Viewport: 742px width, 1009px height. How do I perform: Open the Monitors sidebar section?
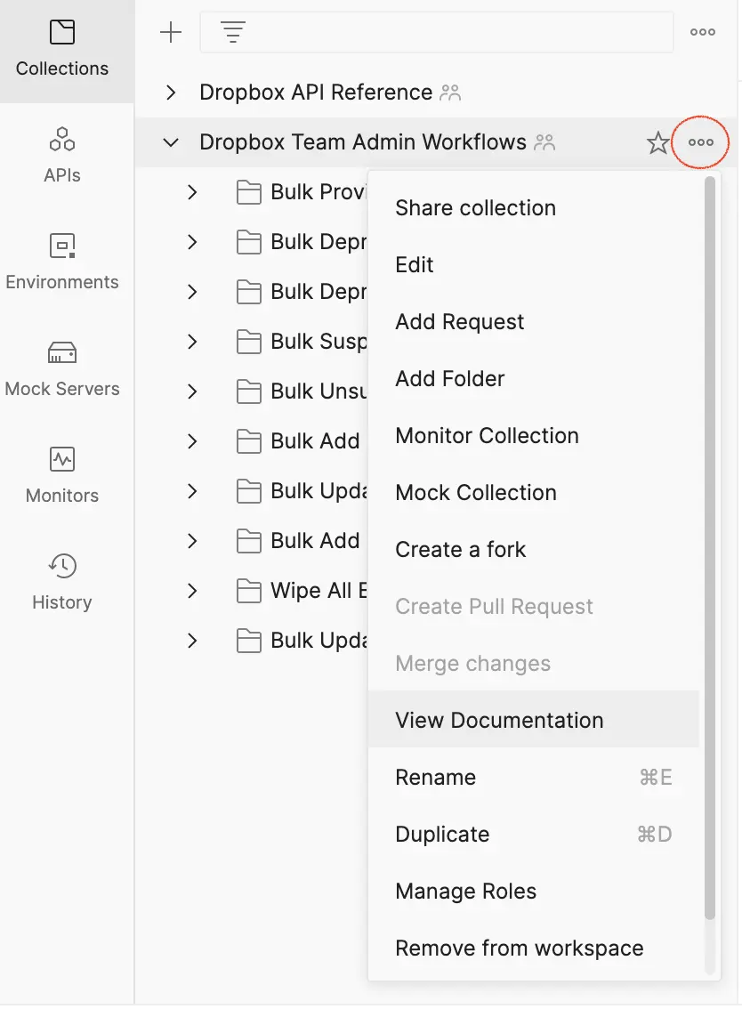click(x=62, y=476)
